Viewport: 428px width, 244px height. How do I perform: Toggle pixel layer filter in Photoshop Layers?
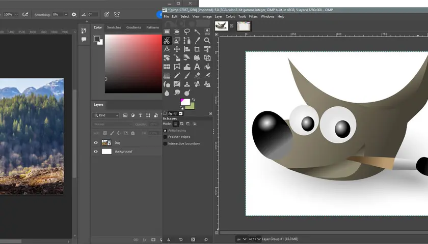[x=125, y=115]
